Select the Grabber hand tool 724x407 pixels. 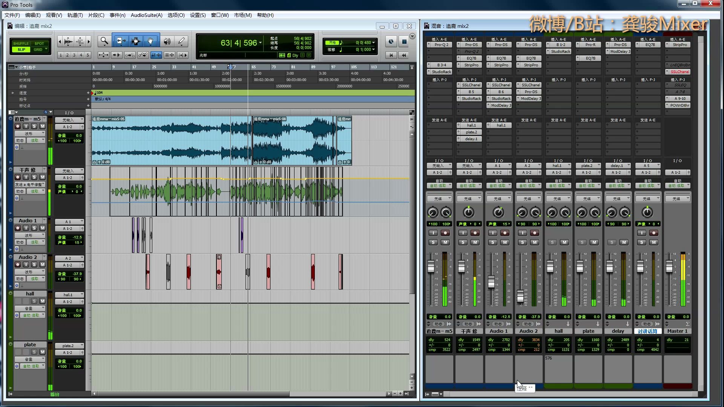click(x=150, y=41)
